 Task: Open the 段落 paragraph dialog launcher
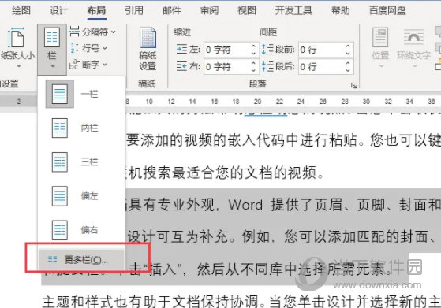(354, 85)
